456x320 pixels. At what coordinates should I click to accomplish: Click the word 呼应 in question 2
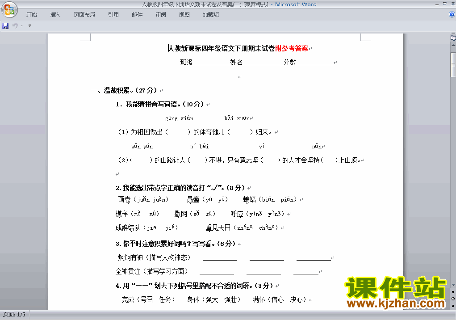click(x=237, y=214)
